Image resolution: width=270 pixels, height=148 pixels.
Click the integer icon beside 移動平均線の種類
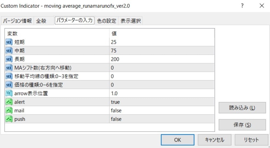[9, 76]
